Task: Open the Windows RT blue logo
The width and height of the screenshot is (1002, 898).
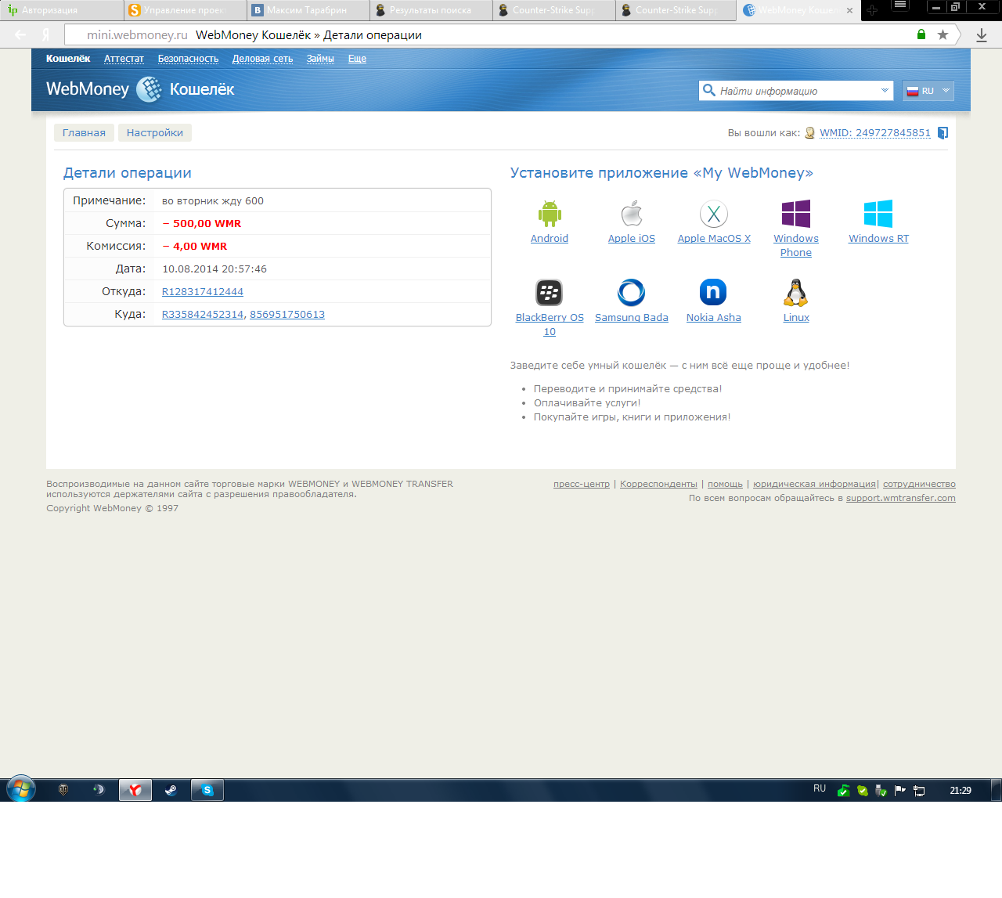Action: click(878, 214)
